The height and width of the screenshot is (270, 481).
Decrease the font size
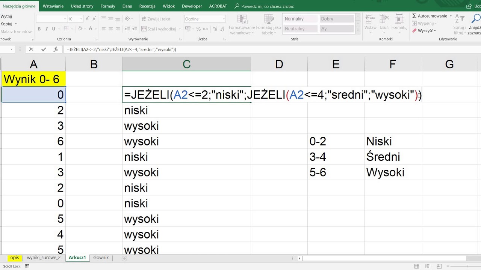pyautogui.click(x=95, y=19)
